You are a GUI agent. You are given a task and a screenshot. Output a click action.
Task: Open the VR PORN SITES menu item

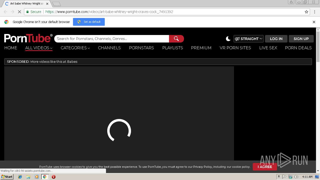(235, 48)
